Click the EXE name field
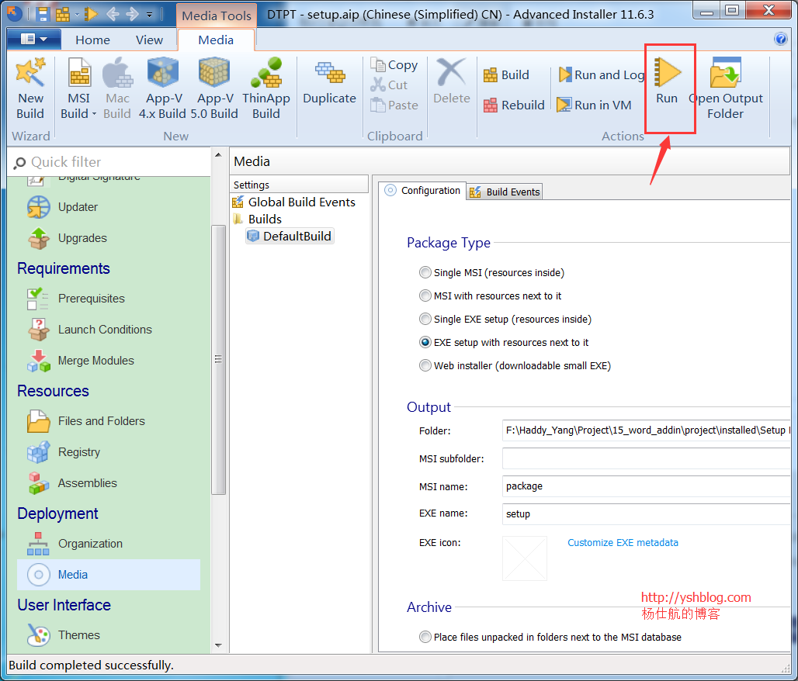798x681 pixels. point(647,513)
